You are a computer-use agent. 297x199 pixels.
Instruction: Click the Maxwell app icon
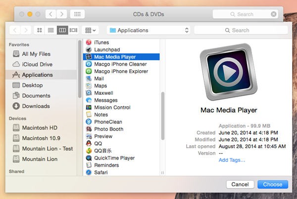[89, 93]
